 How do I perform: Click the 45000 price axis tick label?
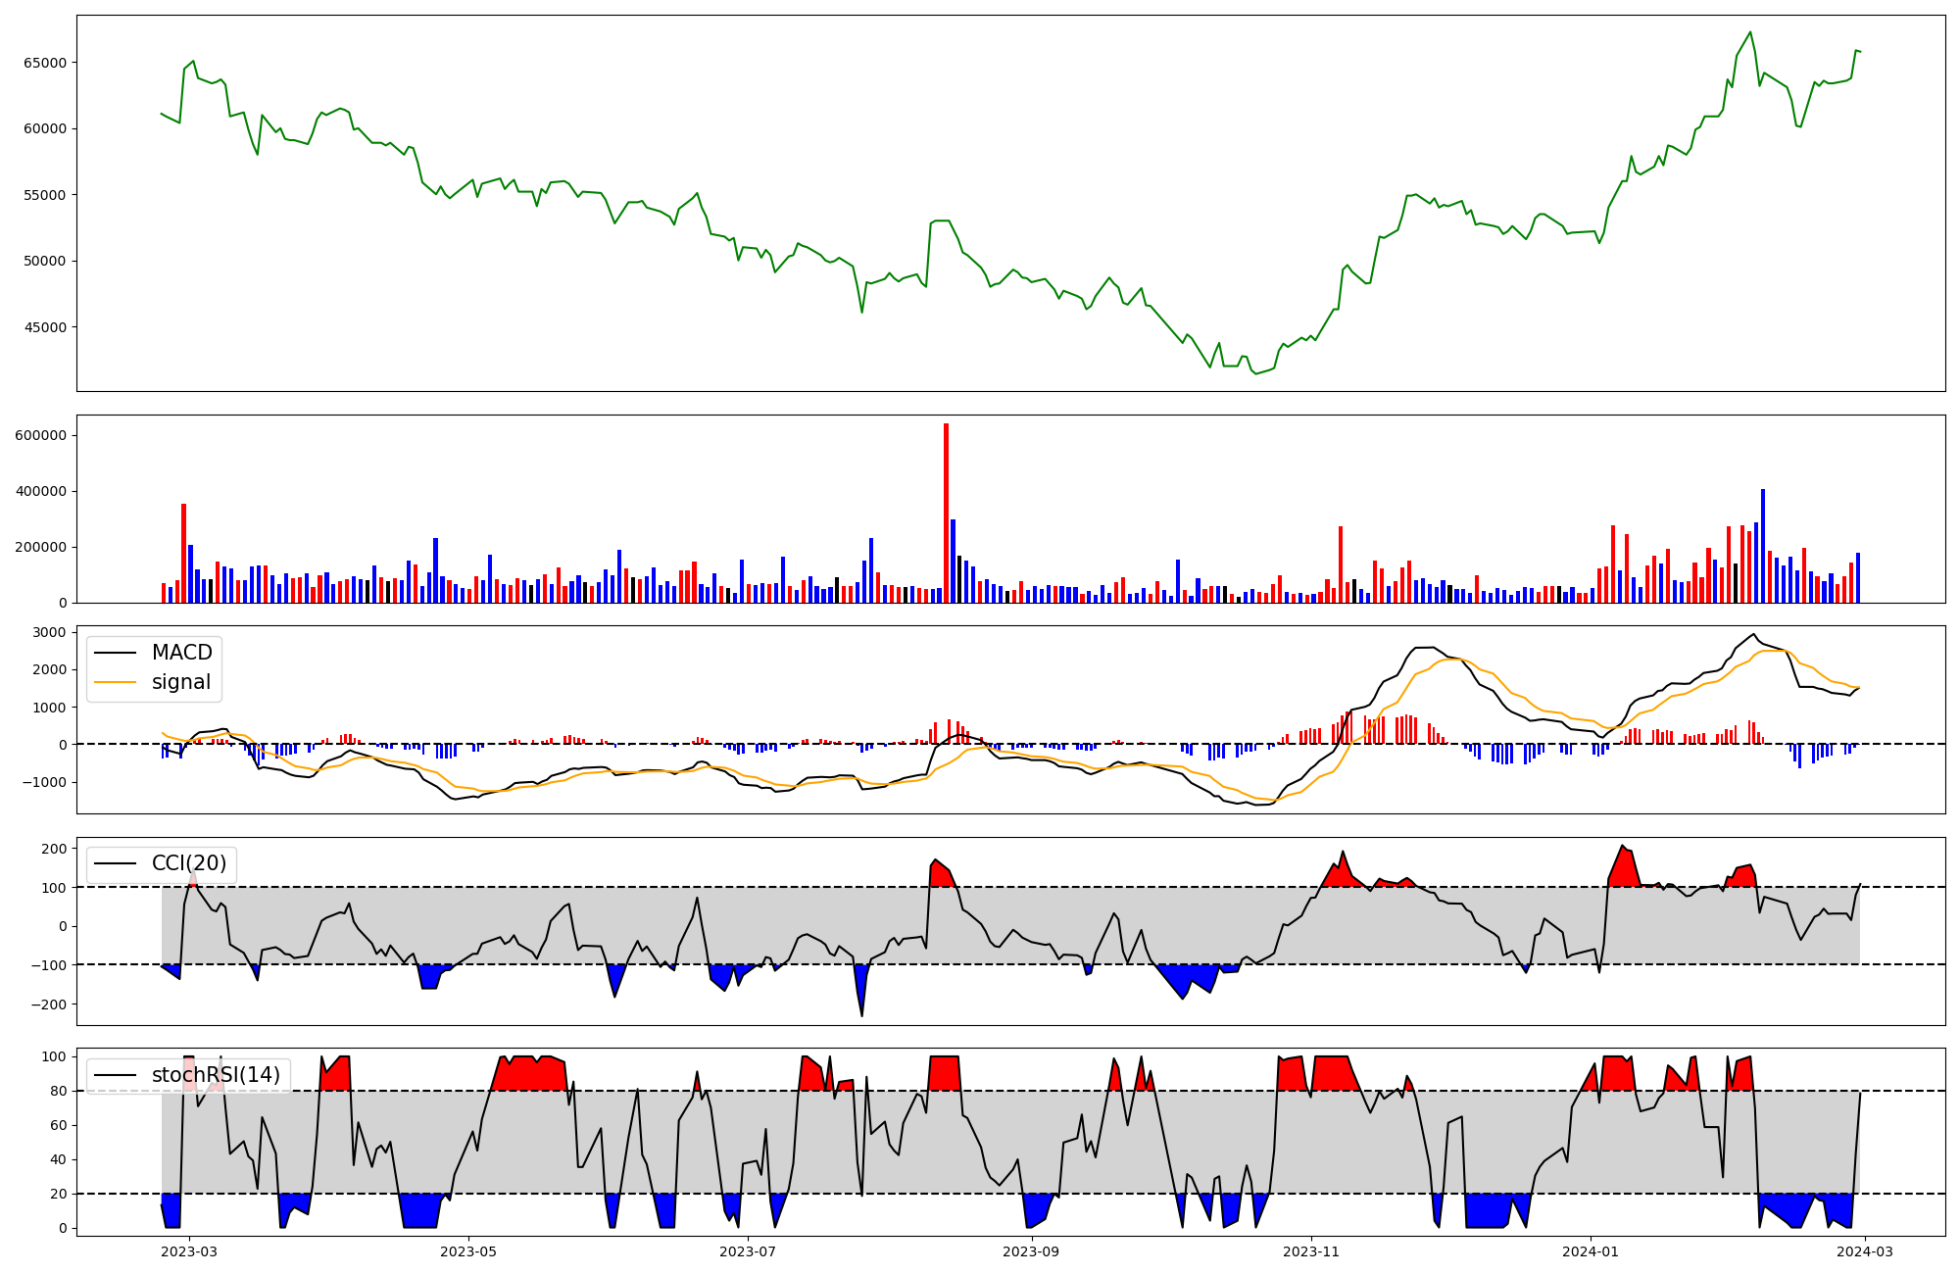click(44, 327)
